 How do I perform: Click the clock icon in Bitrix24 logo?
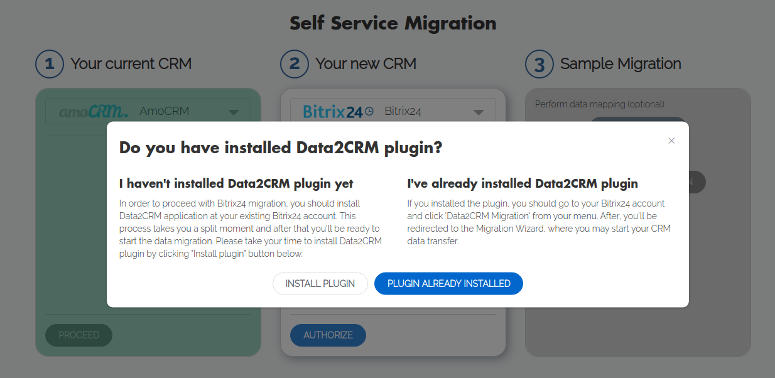[369, 111]
